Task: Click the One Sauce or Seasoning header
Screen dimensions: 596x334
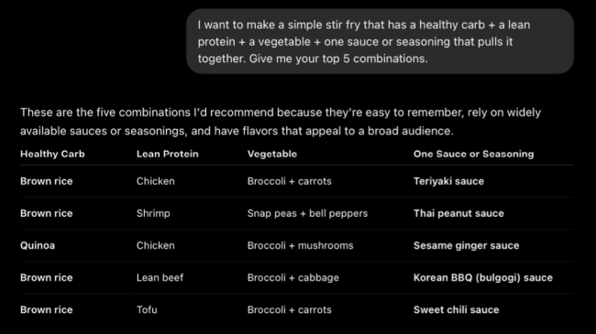Action: click(x=474, y=154)
